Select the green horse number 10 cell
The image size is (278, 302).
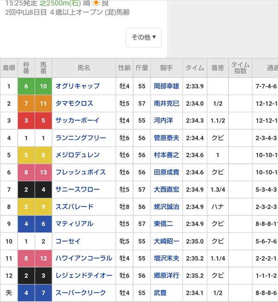[x=43, y=86]
